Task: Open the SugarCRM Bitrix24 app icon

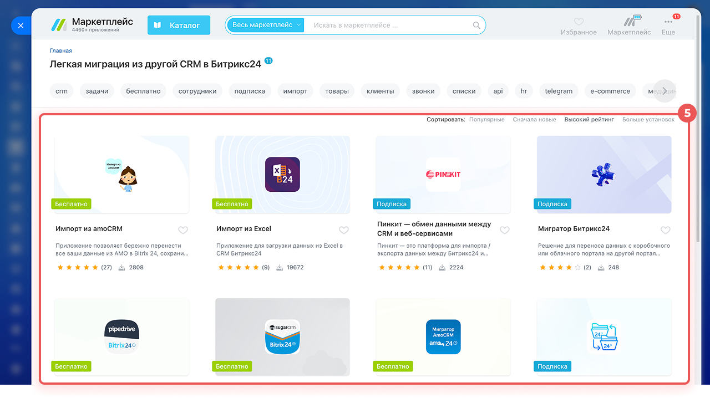Action: (282, 337)
